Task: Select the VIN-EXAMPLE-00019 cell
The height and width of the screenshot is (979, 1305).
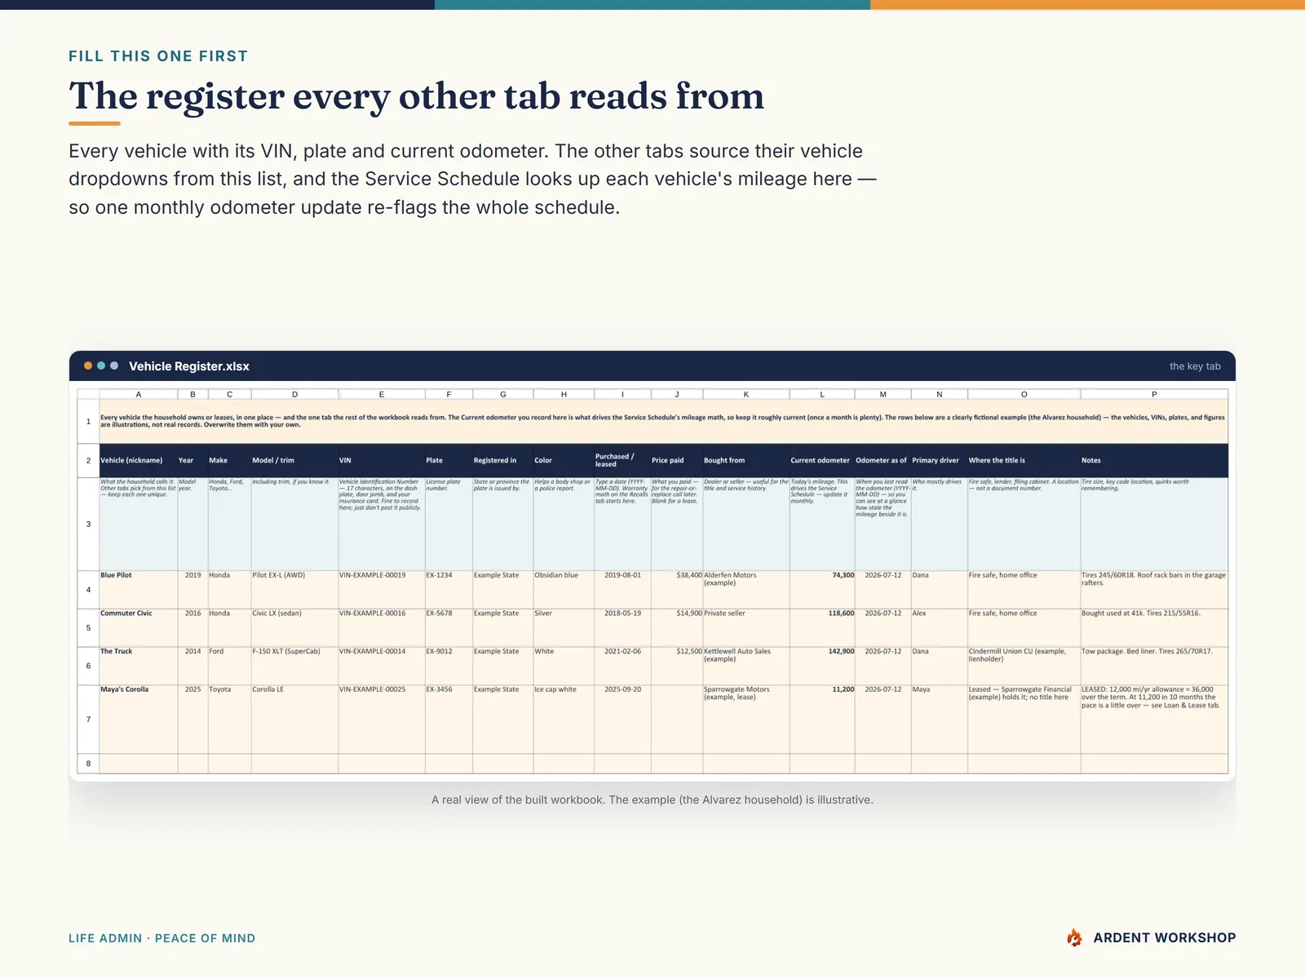Action: [382, 589]
